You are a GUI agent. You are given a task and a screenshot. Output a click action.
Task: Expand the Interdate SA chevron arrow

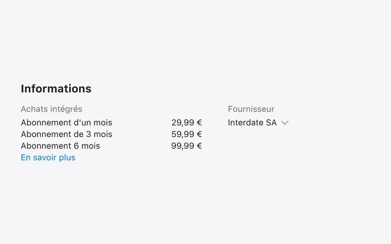[x=285, y=123]
